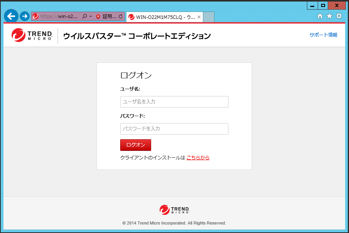The height and width of the screenshot is (233, 349).
Task: Click the Trend Micro favicon in address bar
Action: pos(36,16)
